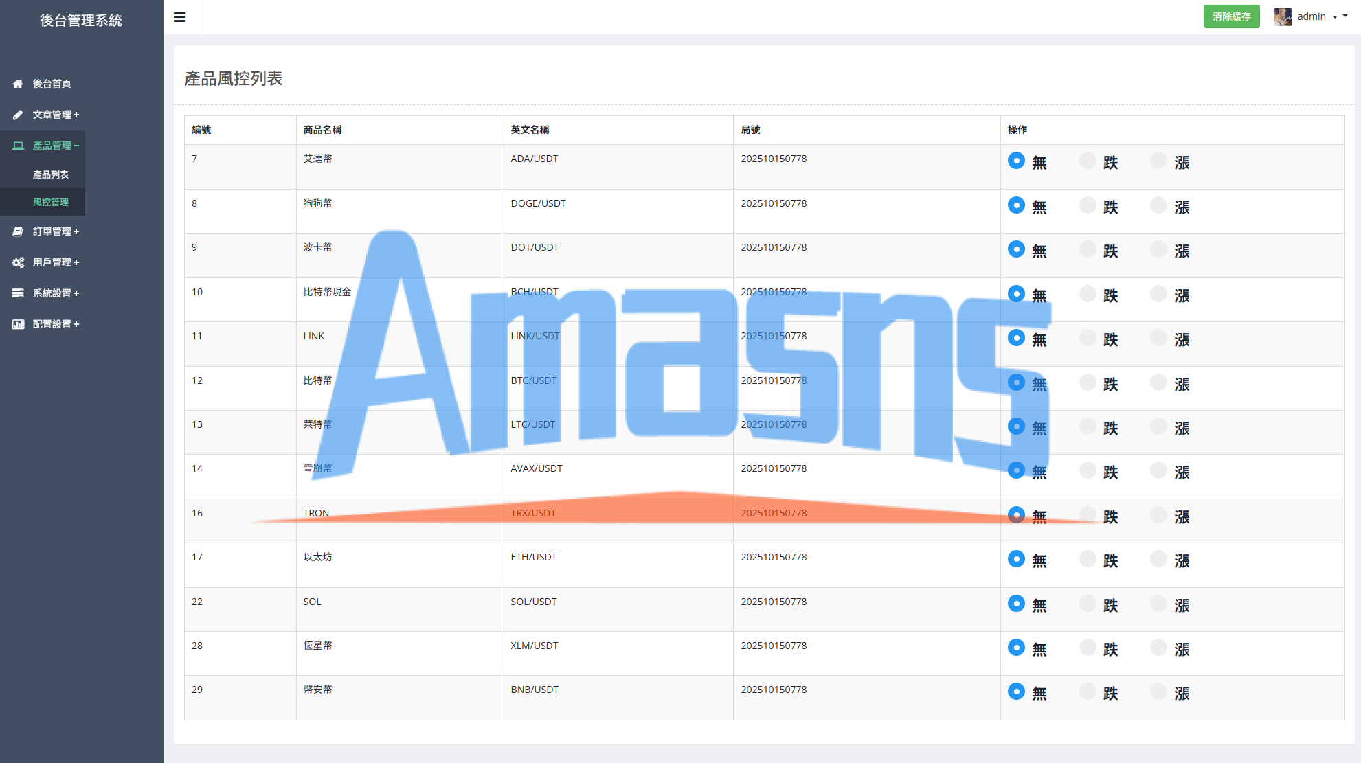1361x763 pixels.
Task: Click the home icon beside 後台首頁
Action: click(18, 84)
